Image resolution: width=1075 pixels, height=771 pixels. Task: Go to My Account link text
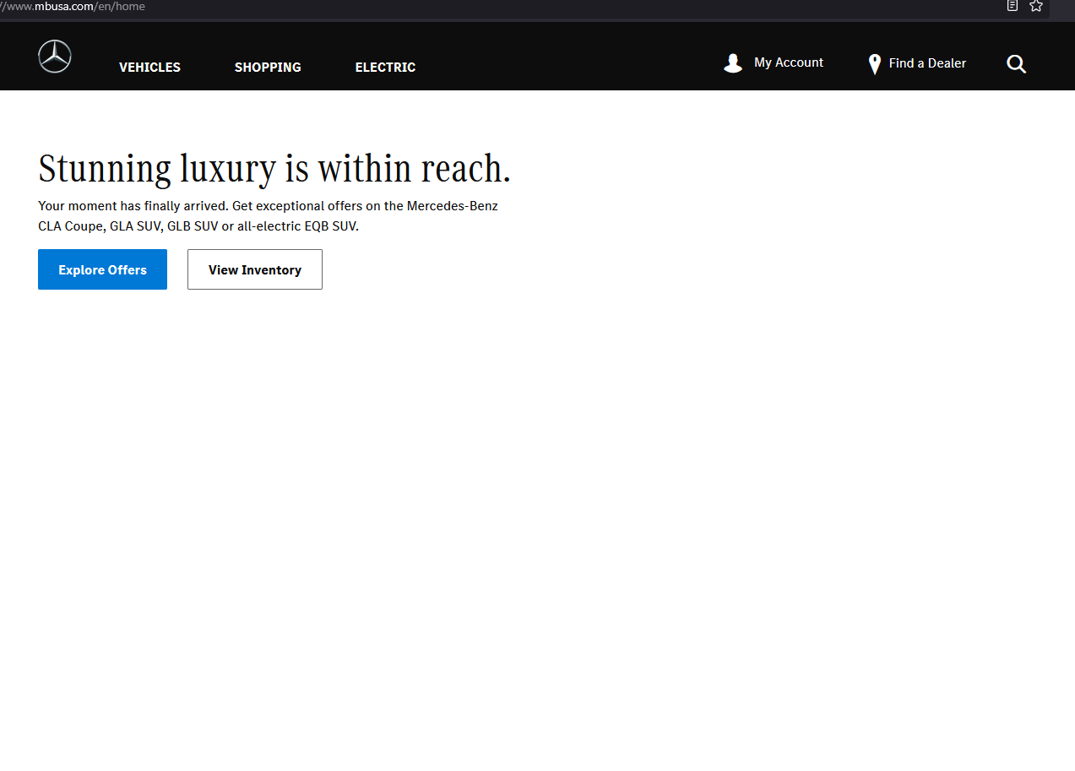click(x=789, y=62)
